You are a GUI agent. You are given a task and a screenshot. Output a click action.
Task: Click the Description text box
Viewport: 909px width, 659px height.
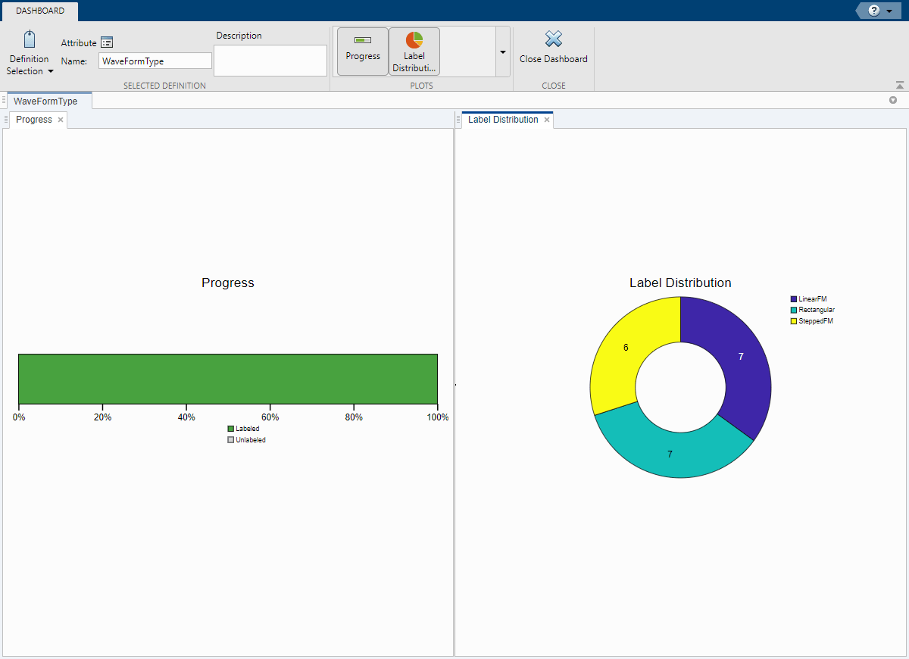tap(270, 61)
